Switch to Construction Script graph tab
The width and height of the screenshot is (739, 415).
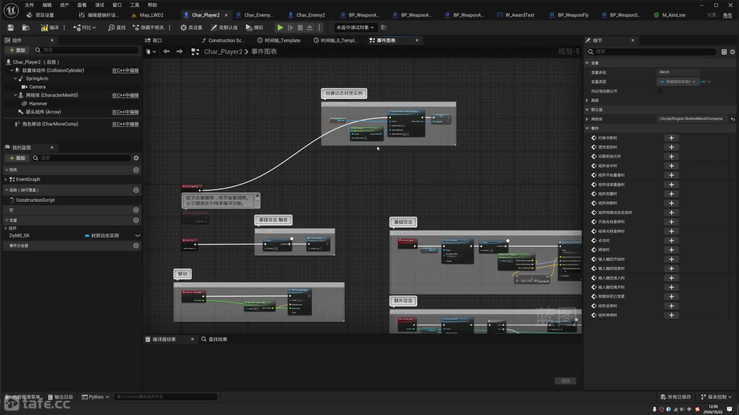(223, 40)
